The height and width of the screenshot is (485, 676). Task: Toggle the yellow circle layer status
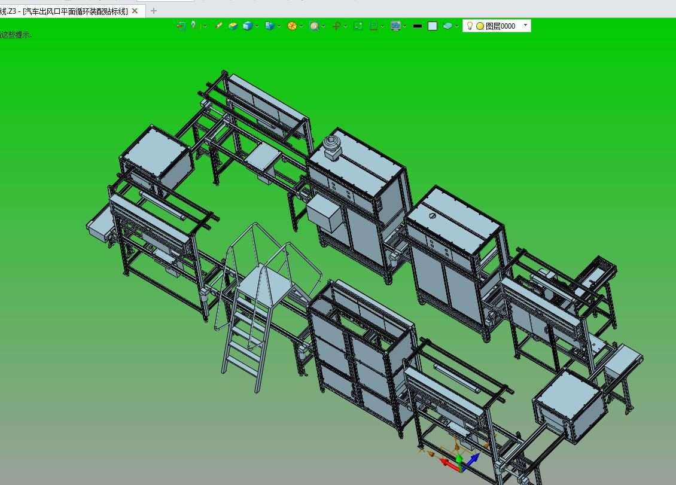coord(480,26)
